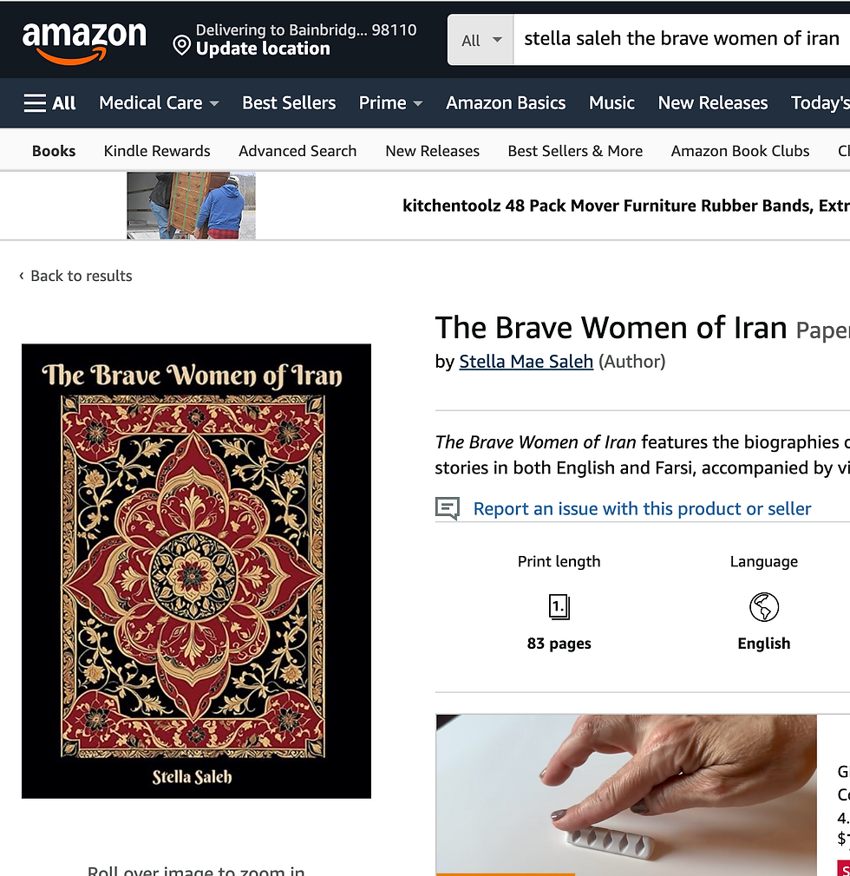Select the Kindle Rewards tab
Viewport: 850px width, 876px height.
tap(157, 151)
